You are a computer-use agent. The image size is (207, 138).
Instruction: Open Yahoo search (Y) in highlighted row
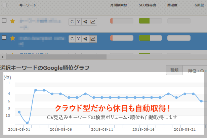click(78, 39)
